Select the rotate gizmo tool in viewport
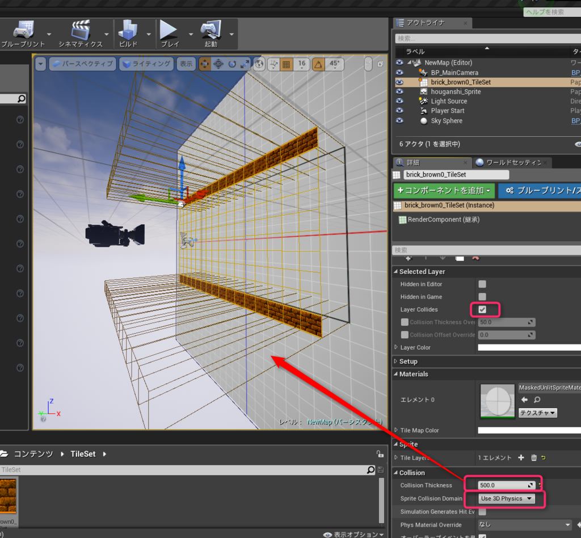The height and width of the screenshot is (538, 581). click(232, 64)
